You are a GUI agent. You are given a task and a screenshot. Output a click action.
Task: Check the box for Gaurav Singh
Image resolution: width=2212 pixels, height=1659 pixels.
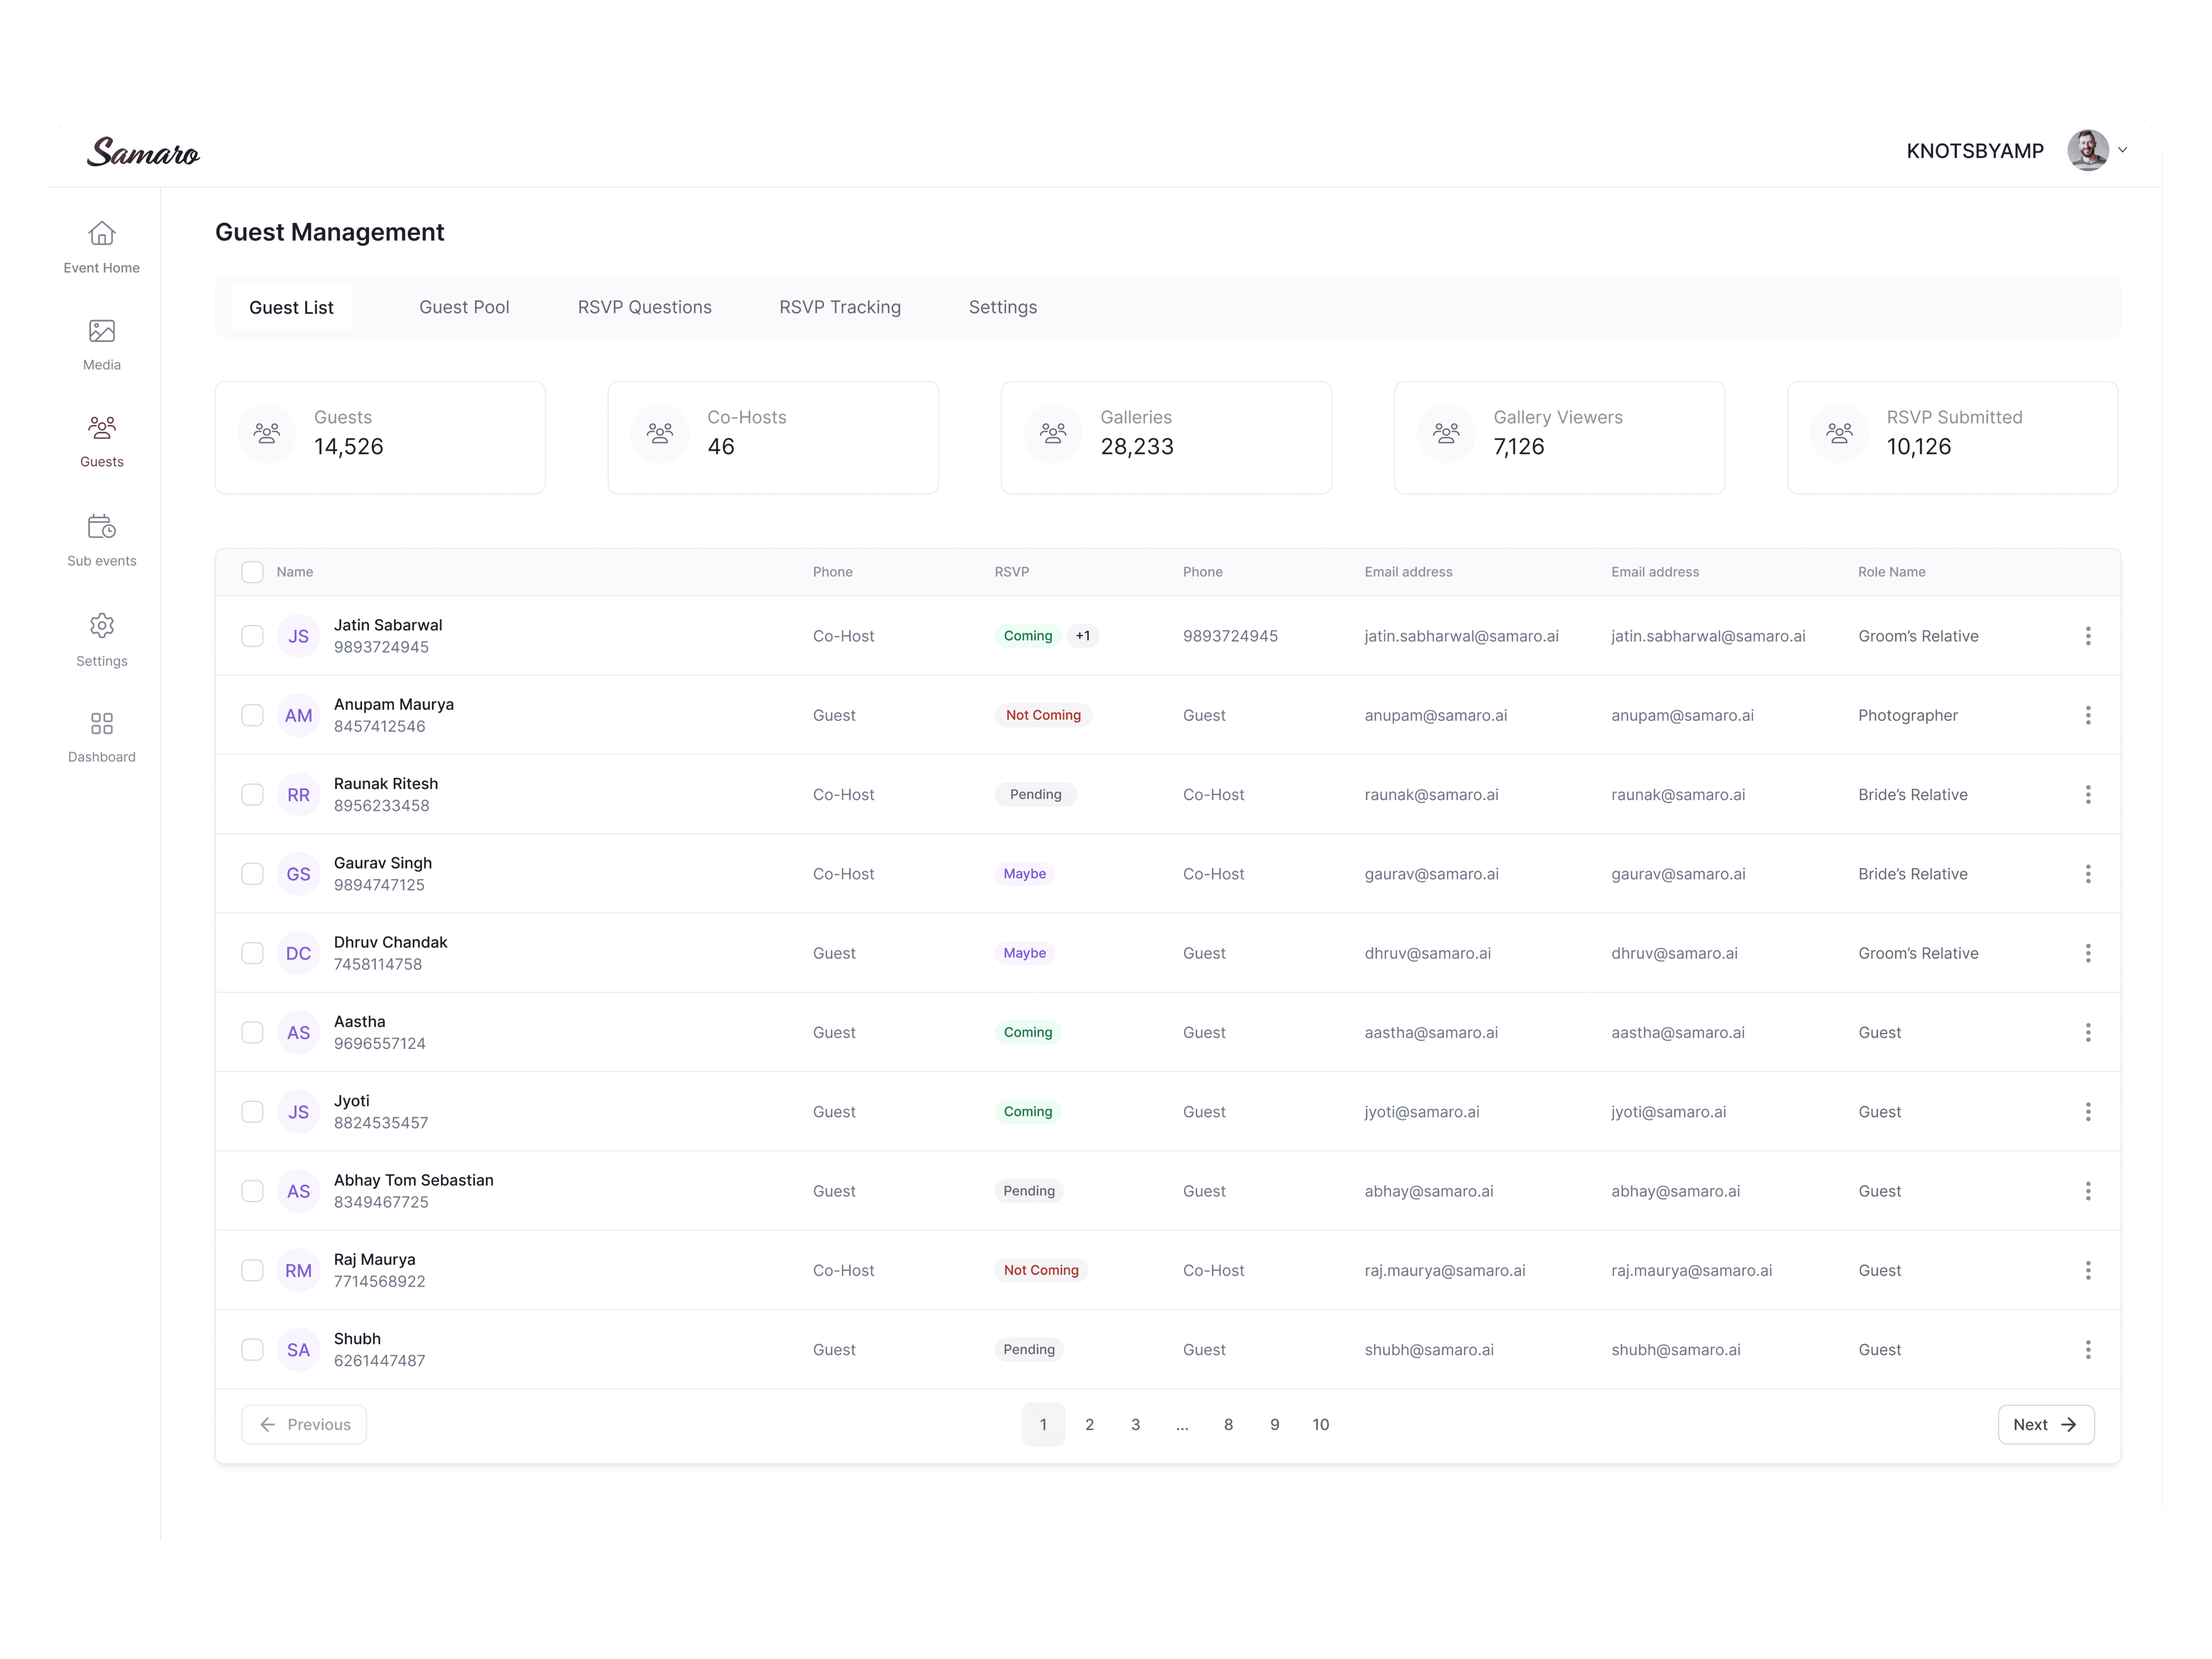pos(252,874)
